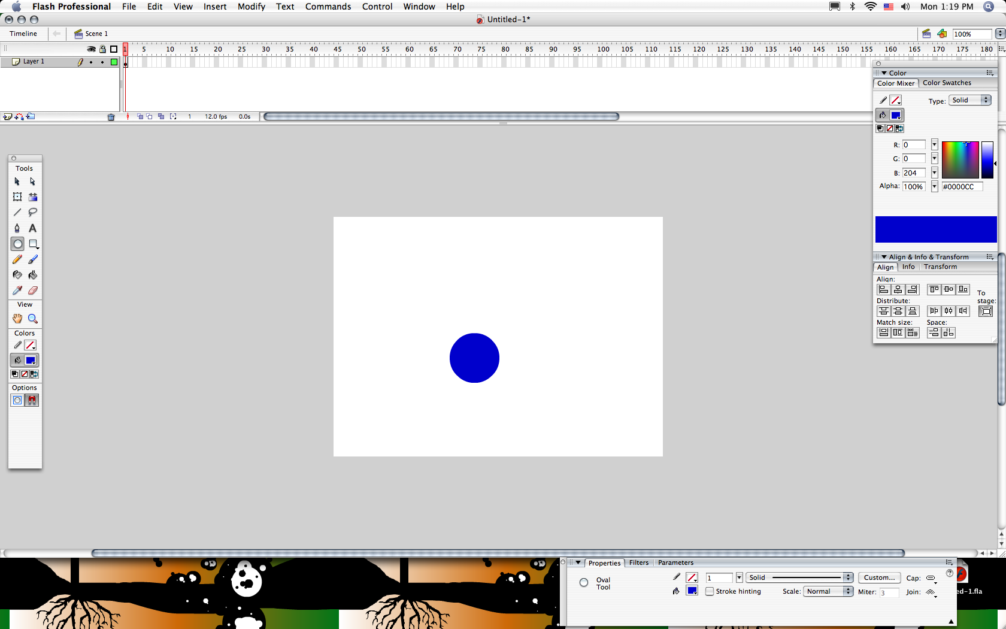Open the G value slider dropdown
Viewport: 1006px width, 629px height.
tap(934, 159)
